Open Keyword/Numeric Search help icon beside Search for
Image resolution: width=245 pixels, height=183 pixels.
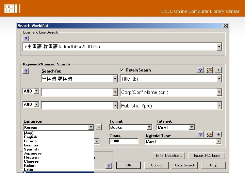click(x=26, y=71)
